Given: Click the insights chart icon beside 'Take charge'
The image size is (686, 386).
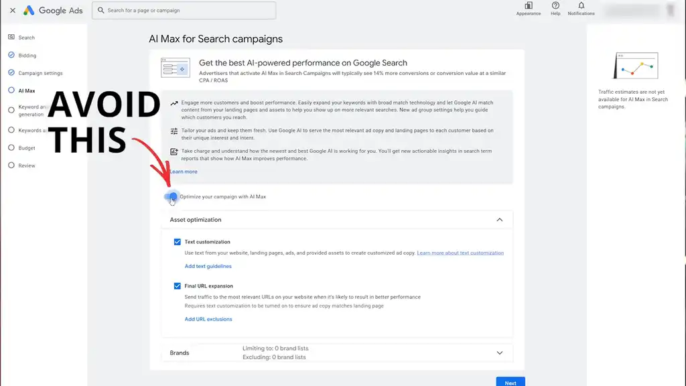Looking at the screenshot, I should point(174,151).
